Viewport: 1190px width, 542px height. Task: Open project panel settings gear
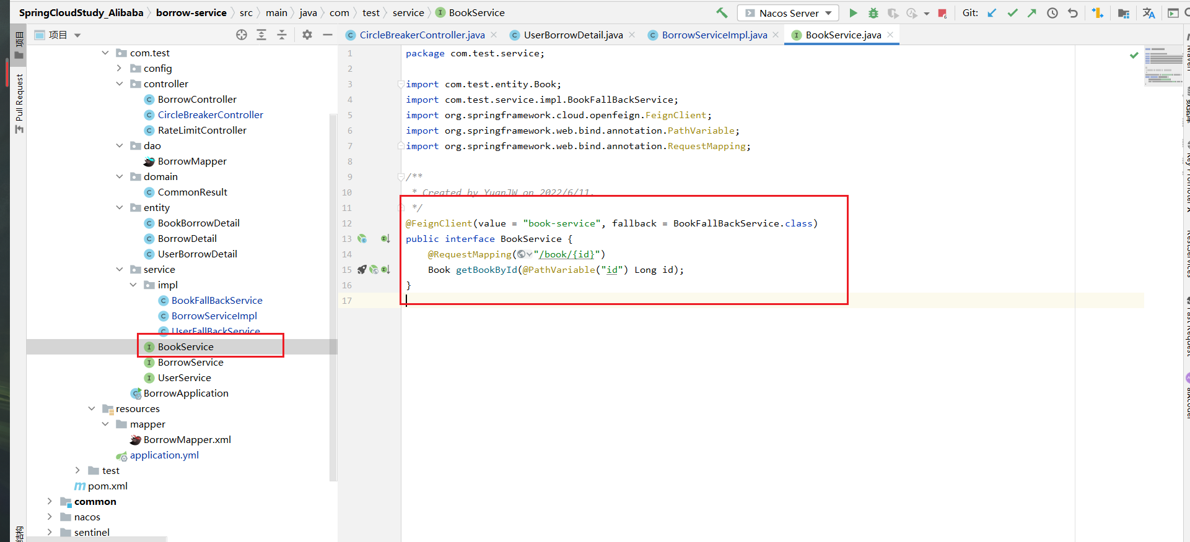307,35
